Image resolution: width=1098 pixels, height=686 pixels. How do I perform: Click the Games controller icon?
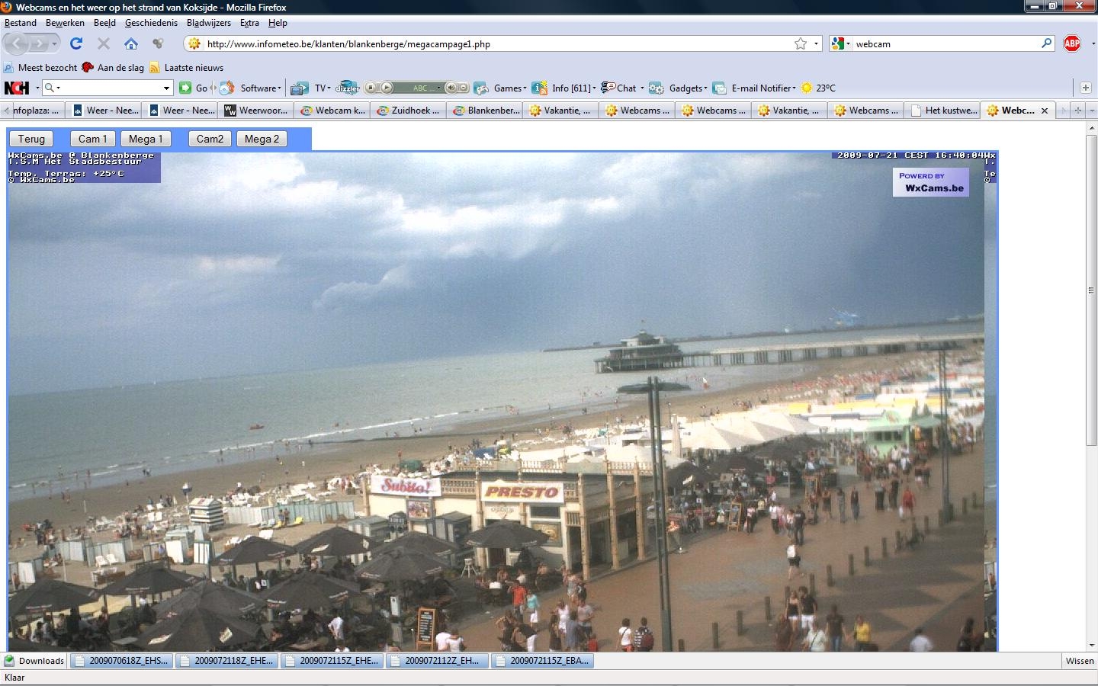click(x=481, y=88)
